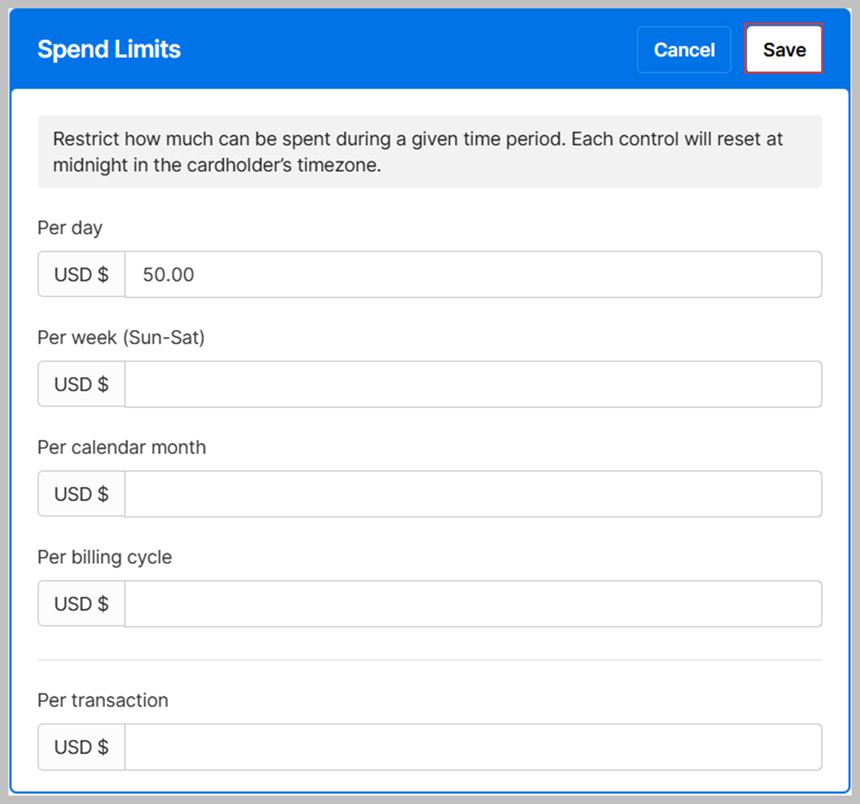Image resolution: width=860 pixels, height=804 pixels.
Task: Click USD $ prefix for Per transaction
Action: coord(82,747)
